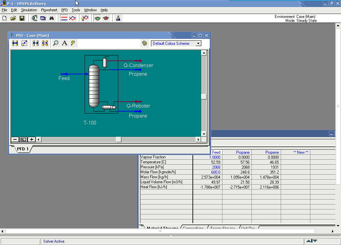Image resolution: width=341 pixels, height=245 pixels.
Task: Open the Simulation menu
Action: (29, 10)
